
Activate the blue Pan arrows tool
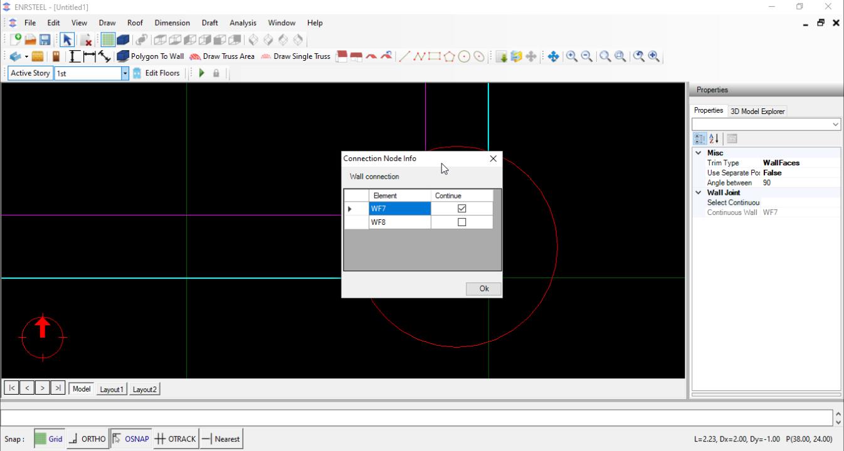[553, 56]
